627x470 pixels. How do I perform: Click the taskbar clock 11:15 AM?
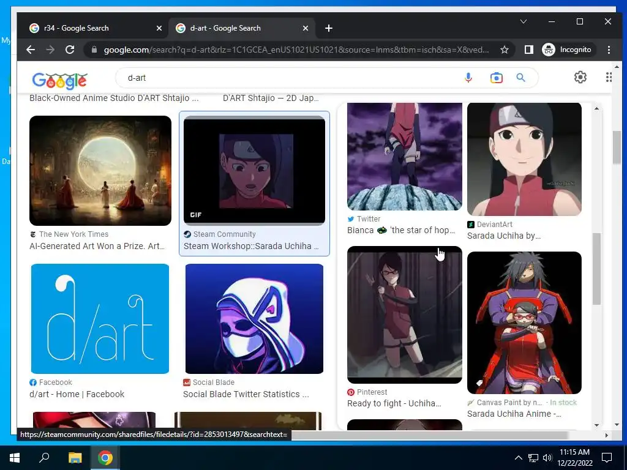click(574, 452)
